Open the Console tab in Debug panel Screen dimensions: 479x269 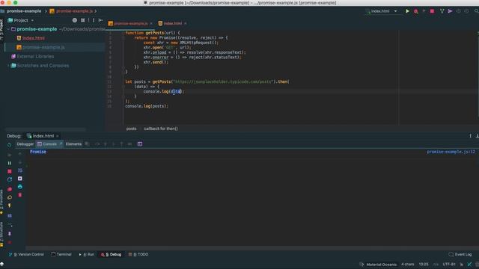coord(49,144)
